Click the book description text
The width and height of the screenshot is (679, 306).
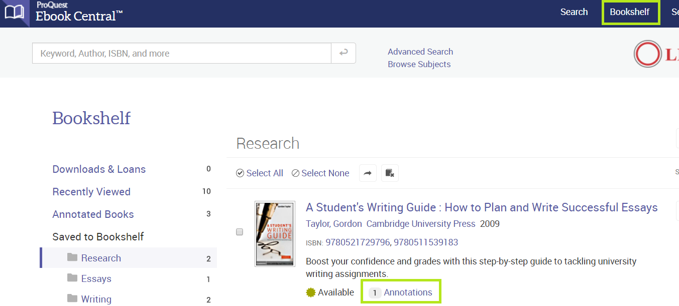471,267
